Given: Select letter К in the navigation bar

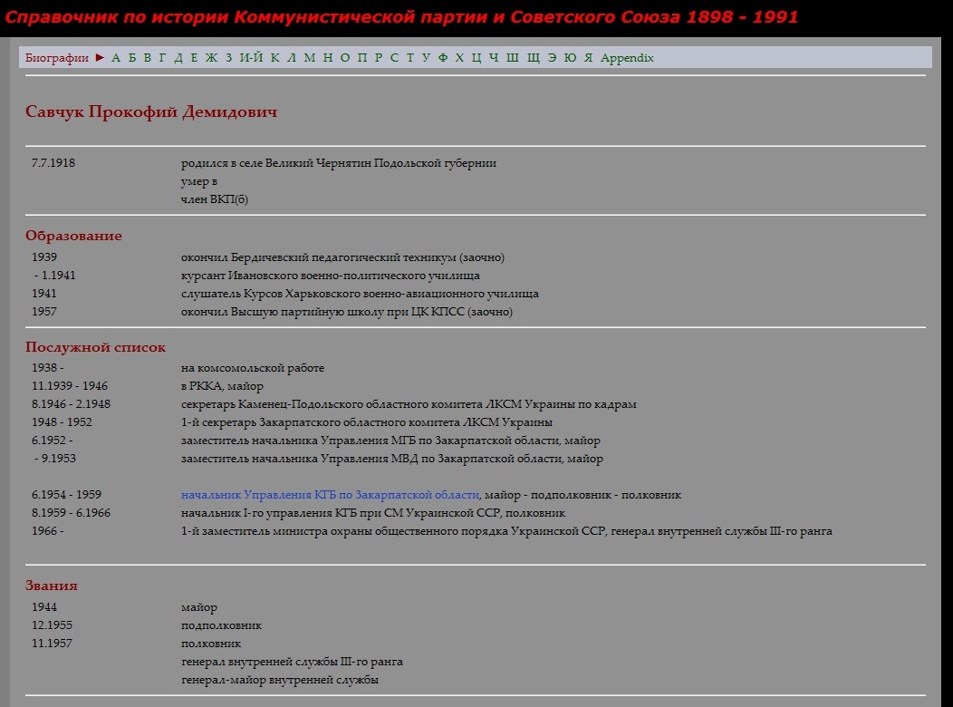Looking at the screenshot, I should click(x=274, y=58).
